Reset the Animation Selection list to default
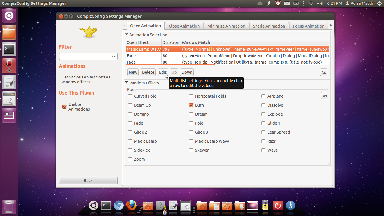Screen dimensions: 384x216 (x=324, y=72)
